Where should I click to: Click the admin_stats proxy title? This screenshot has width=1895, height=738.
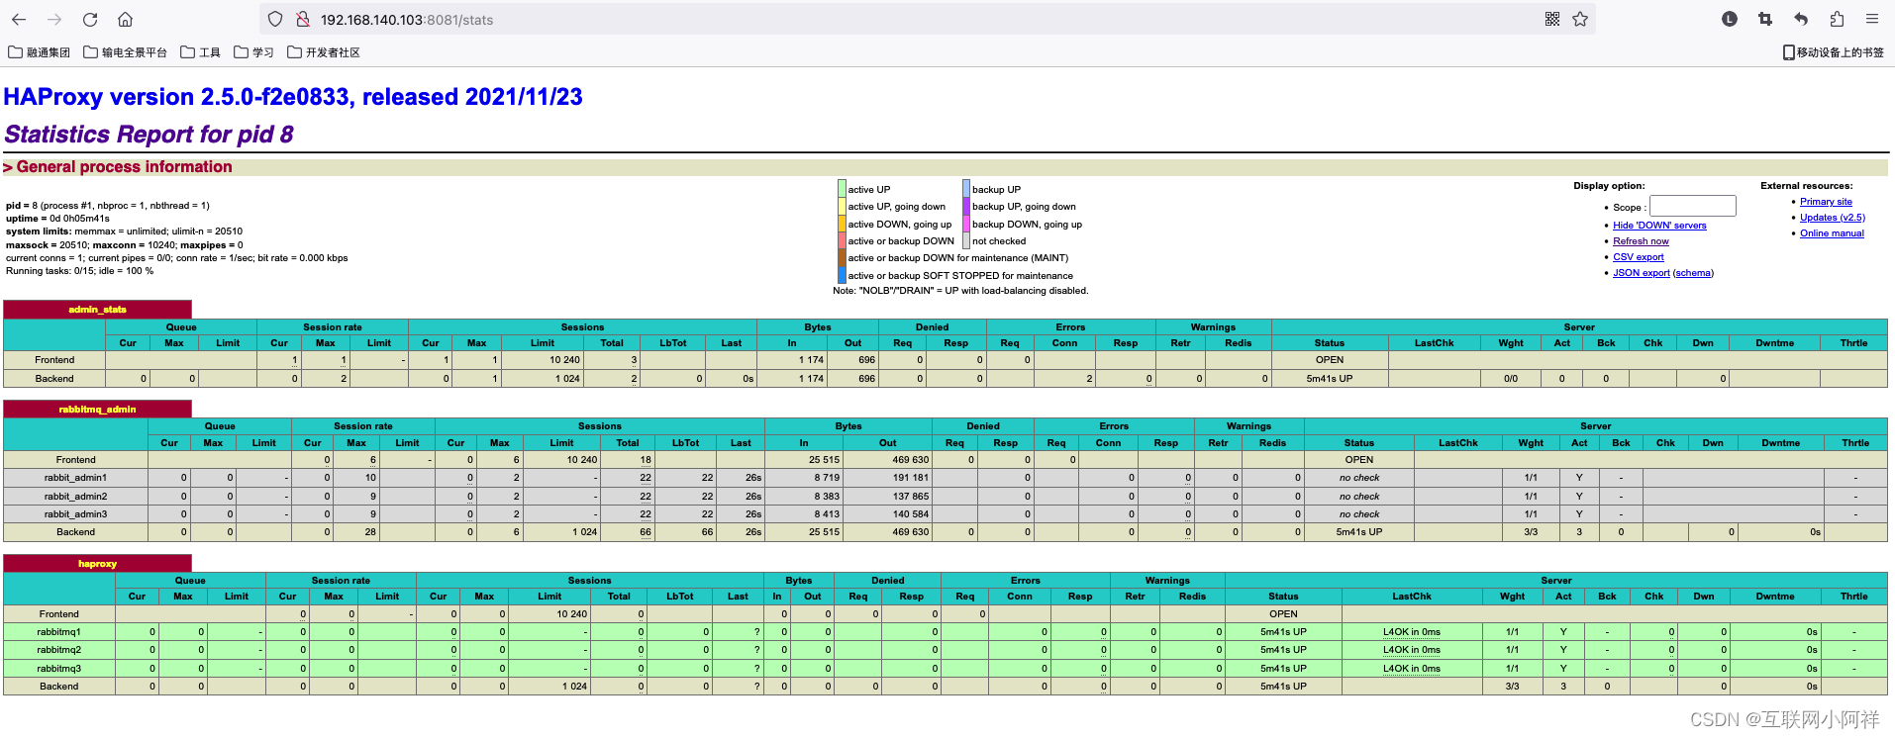(x=97, y=310)
